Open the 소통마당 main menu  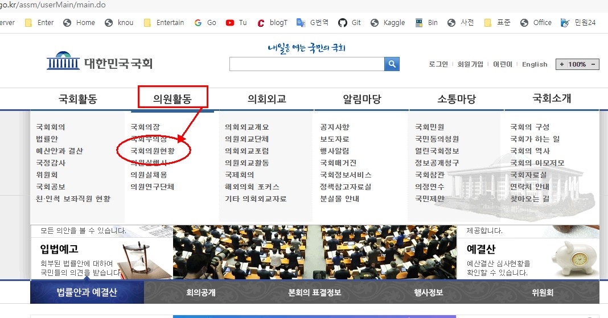pos(457,99)
